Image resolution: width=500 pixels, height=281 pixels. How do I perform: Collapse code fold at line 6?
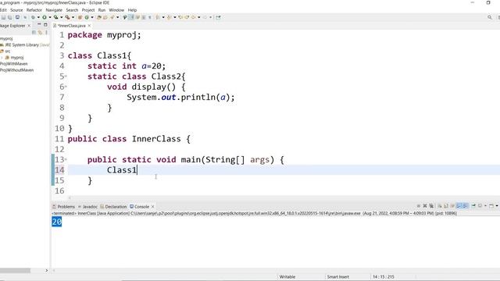66,87
